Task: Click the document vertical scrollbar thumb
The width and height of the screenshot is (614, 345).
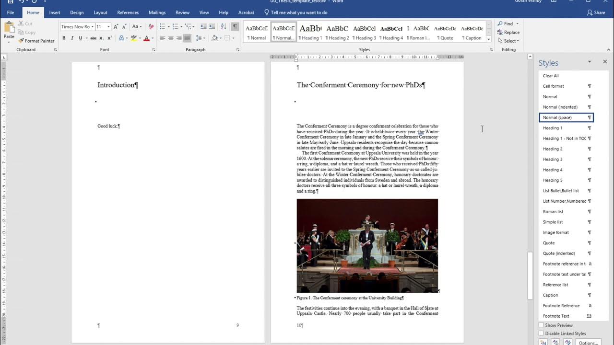Action: (530, 276)
